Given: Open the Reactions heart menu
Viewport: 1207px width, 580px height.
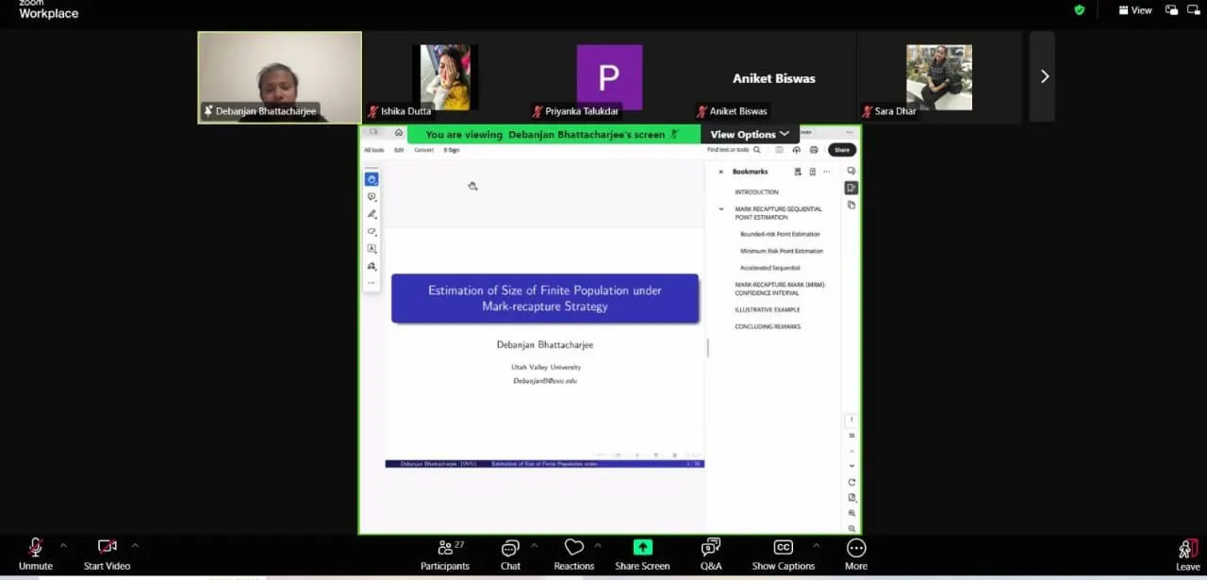Looking at the screenshot, I should (x=574, y=555).
